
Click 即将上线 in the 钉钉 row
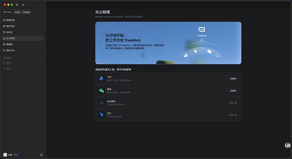click(x=233, y=115)
